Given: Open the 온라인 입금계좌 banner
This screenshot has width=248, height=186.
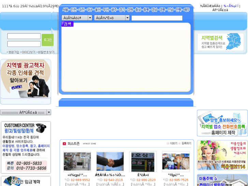Looking at the screenshot, I should tap(26, 181).
